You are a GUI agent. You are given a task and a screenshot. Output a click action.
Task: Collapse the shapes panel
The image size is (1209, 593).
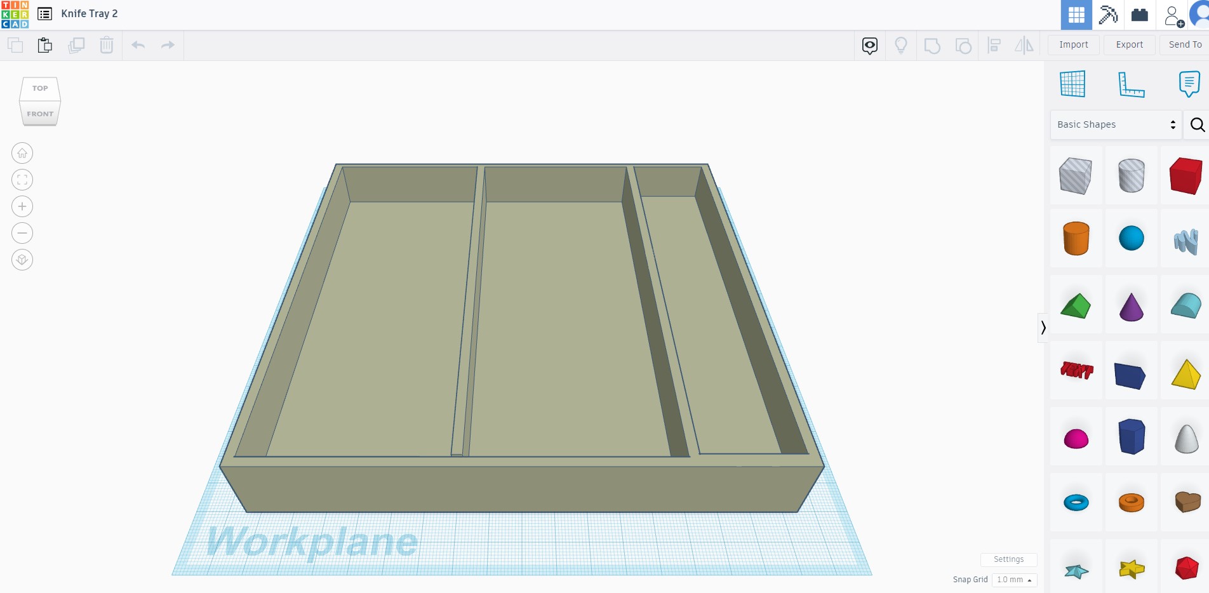[1043, 328]
